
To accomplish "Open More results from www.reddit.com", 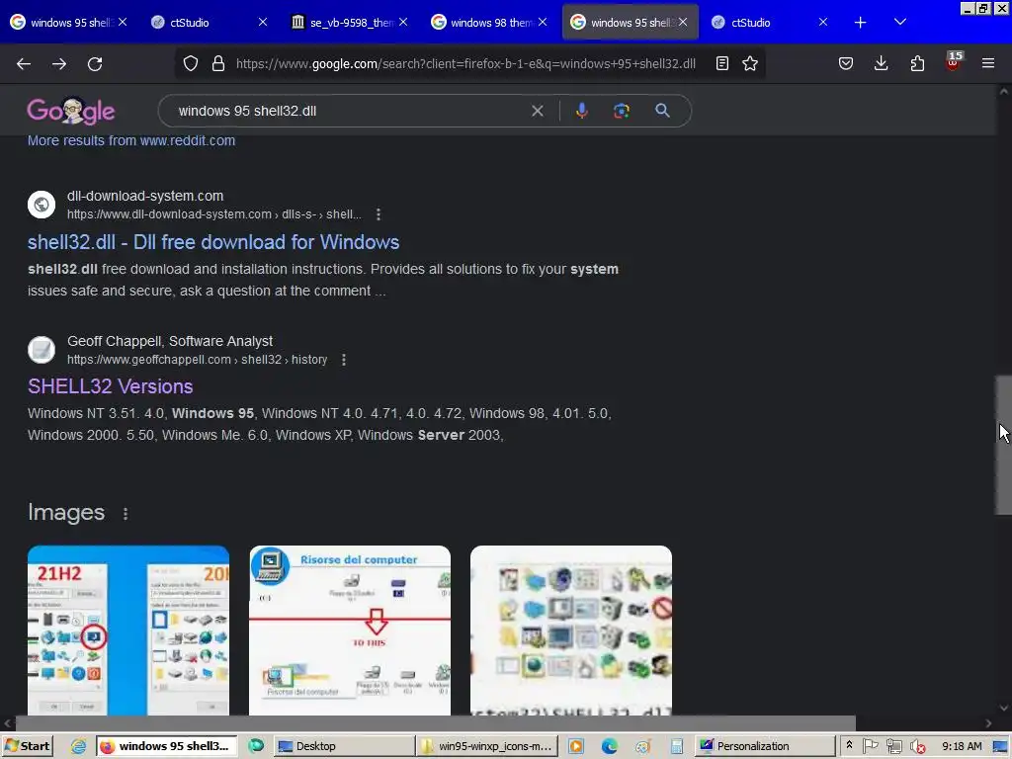I will pos(131,140).
